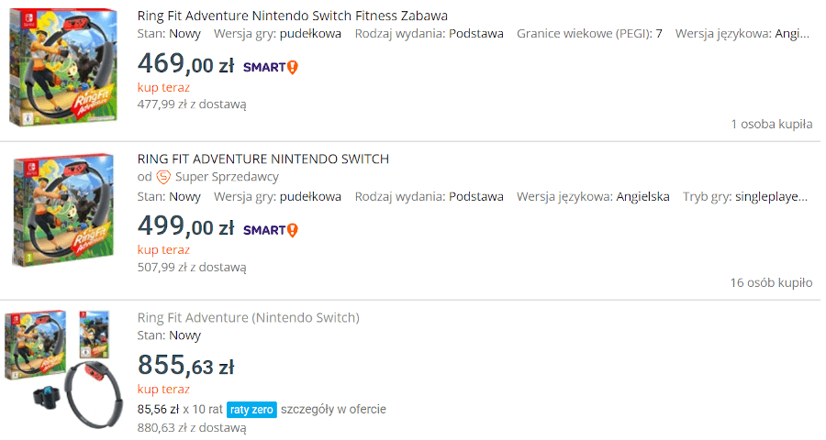The image size is (826, 440).
Task: Click '85,56 zł x 10 rat' installment text
Action: click(180, 410)
